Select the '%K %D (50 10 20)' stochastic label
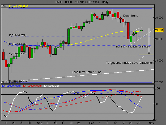This screenshot has width=166, height=125. 32,86
